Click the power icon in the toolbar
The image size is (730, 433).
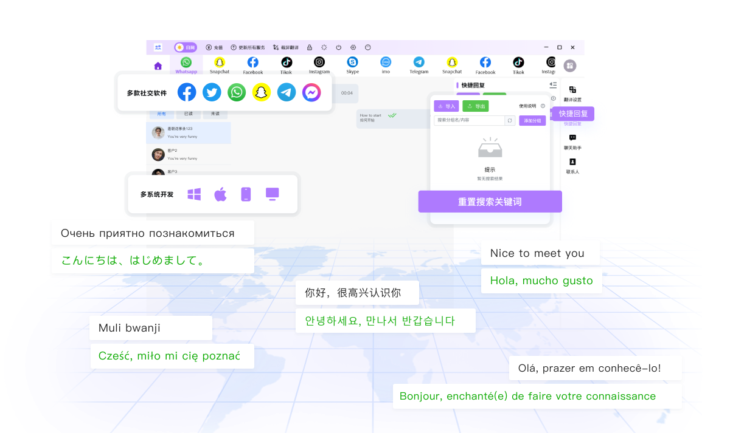(339, 47)
